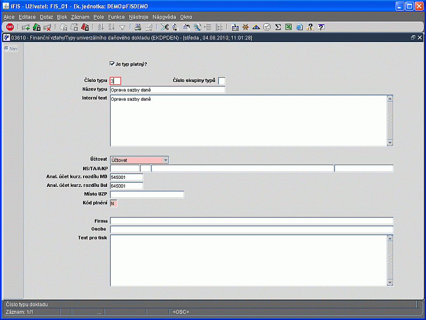Image resolution: width=426 pixels, height=320 pixels.
Task: Click the Text pro tisk scrollbar up arrow
Action: point(390,238)
